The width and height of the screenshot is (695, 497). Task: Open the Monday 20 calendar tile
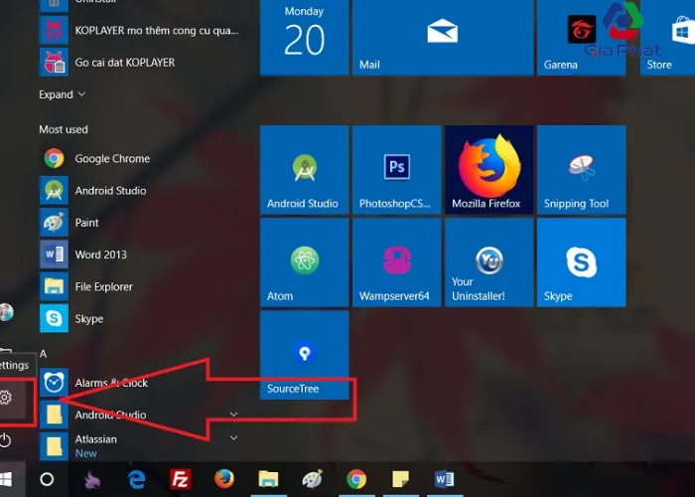tap(304, 38)
